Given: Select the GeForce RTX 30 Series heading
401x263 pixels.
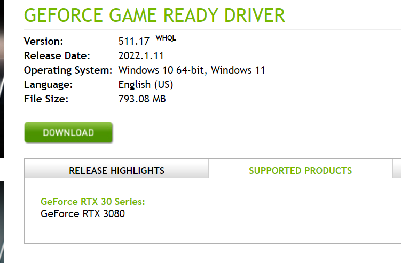Looking at the screenshot, I should click(93, 202).
